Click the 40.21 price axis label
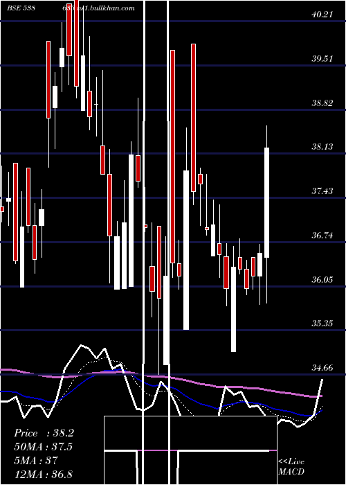This screenshot has width=346, height=485. (x=322, y=15)
